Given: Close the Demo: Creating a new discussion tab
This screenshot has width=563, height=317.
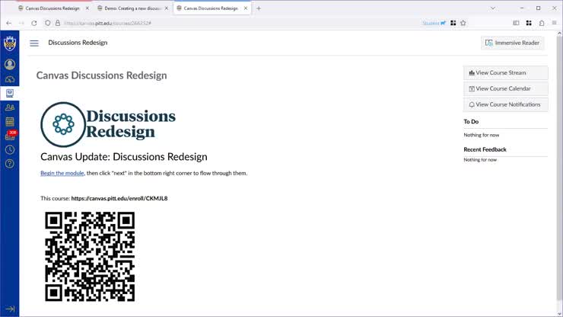Looking at the screenshot, I should (167, 8).
